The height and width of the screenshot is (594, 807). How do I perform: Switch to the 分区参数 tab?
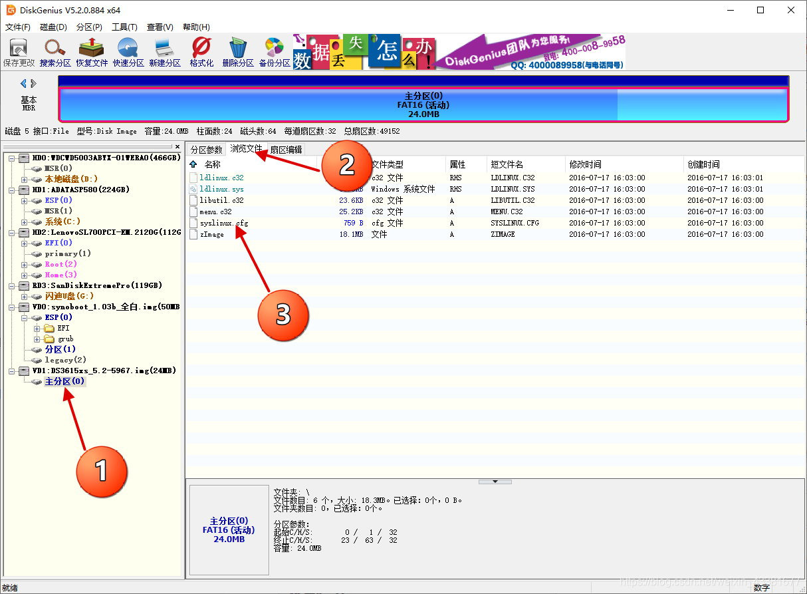[206, 150]
